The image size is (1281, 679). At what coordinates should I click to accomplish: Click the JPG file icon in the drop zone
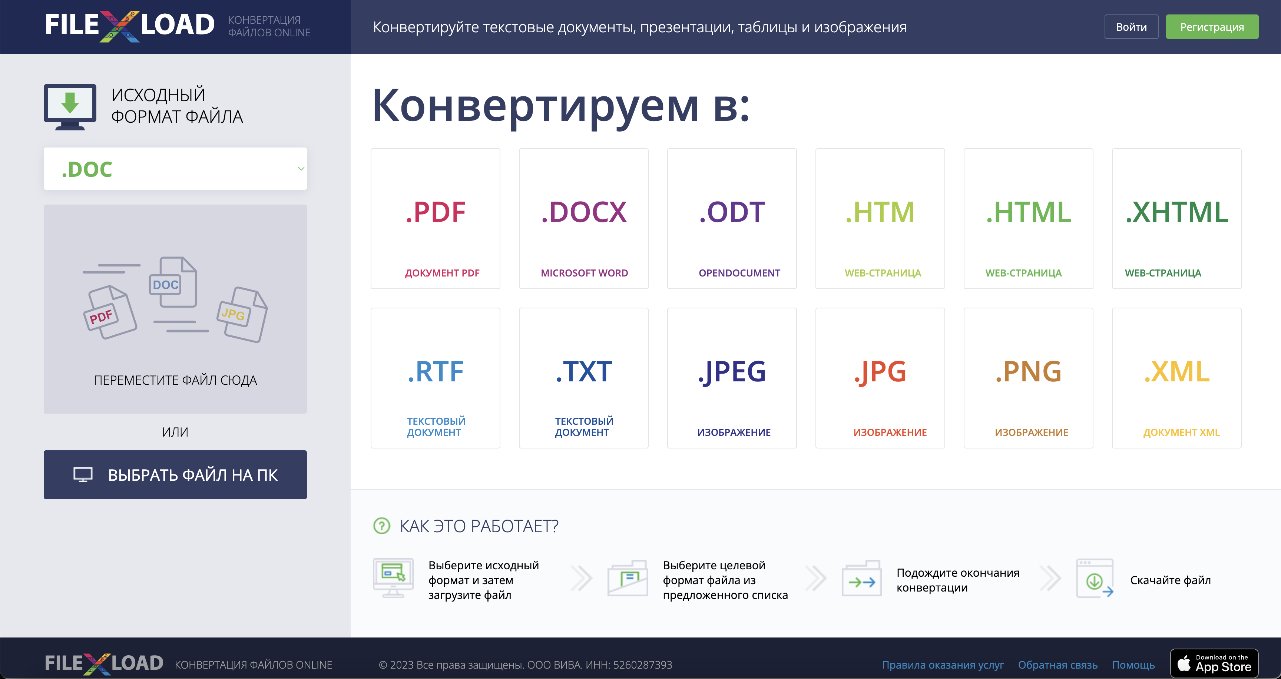[x=242, y=315]
